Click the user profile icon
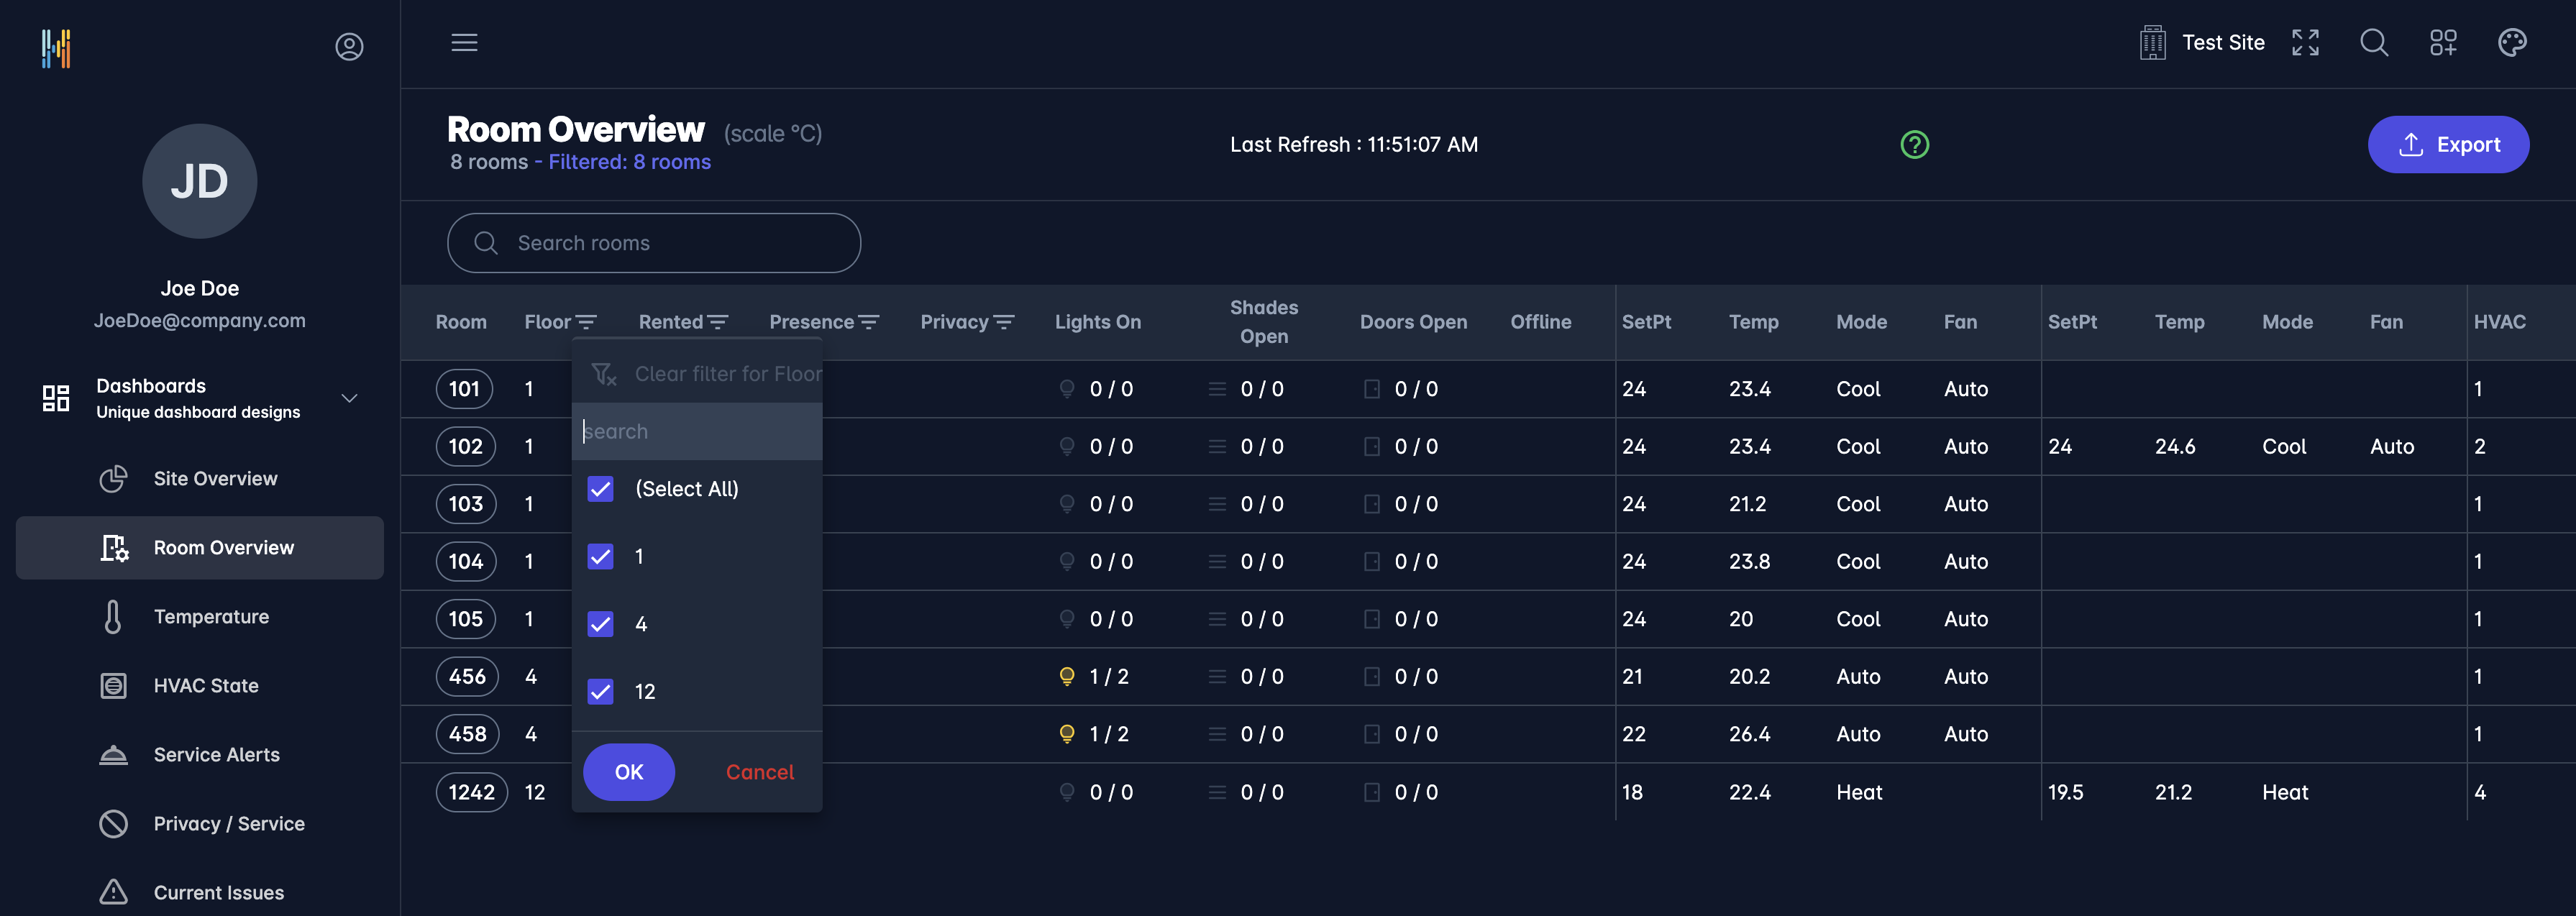This screenshot has width=2576, height=916. tap(349, 47)
